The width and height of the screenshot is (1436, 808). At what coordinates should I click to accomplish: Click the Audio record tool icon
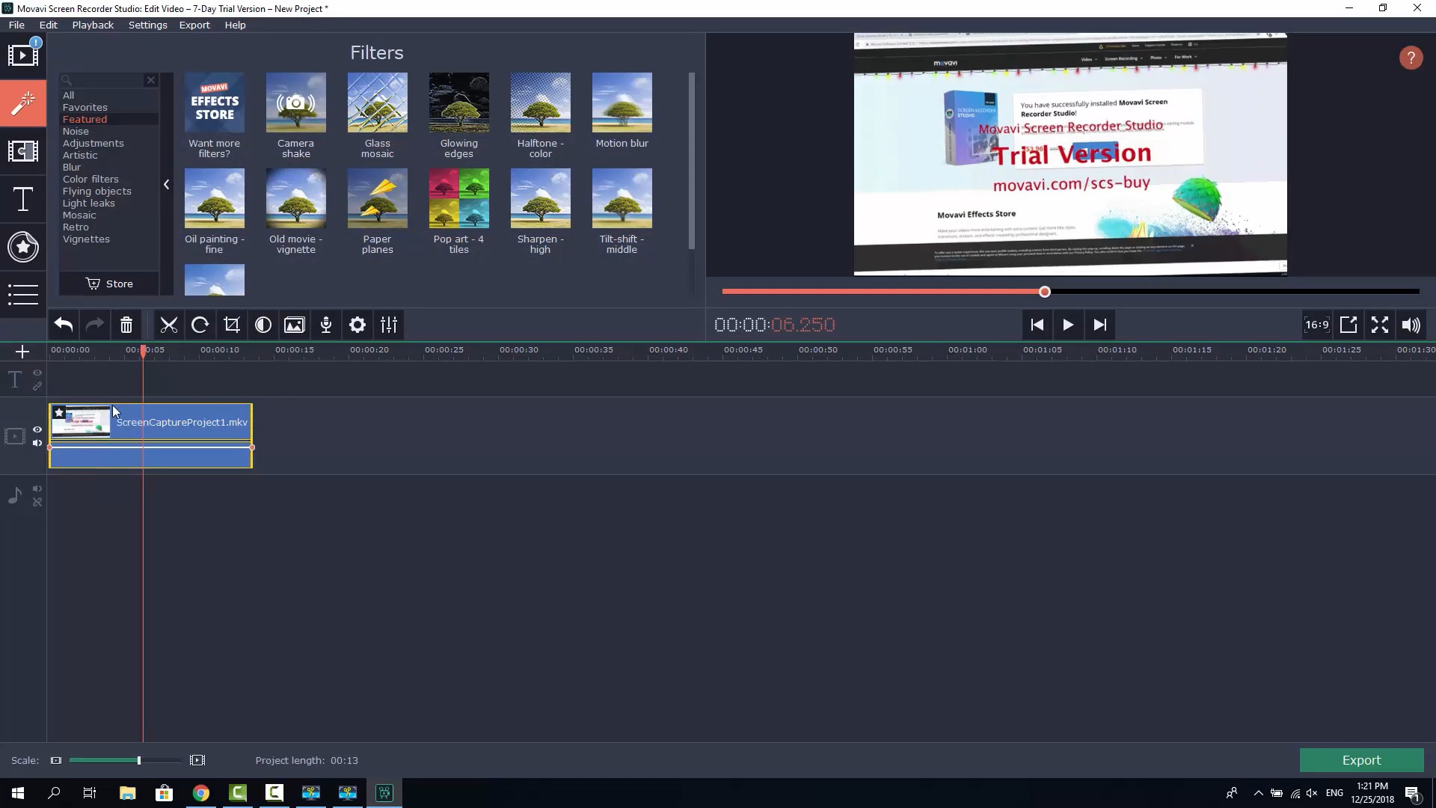click(326, 325)
